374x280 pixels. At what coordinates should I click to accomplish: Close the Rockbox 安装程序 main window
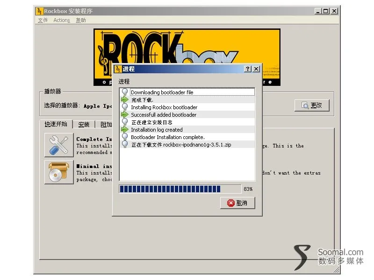pos(334,11)
